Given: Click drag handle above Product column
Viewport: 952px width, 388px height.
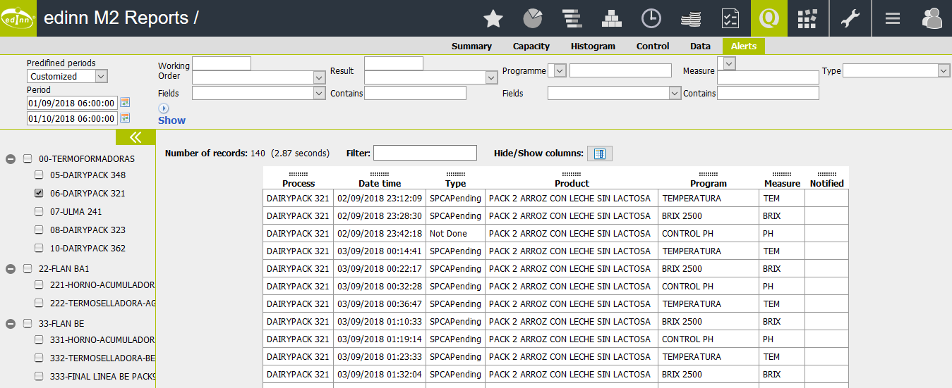Looking at the screenshot, I should click(x=572, y=174).
